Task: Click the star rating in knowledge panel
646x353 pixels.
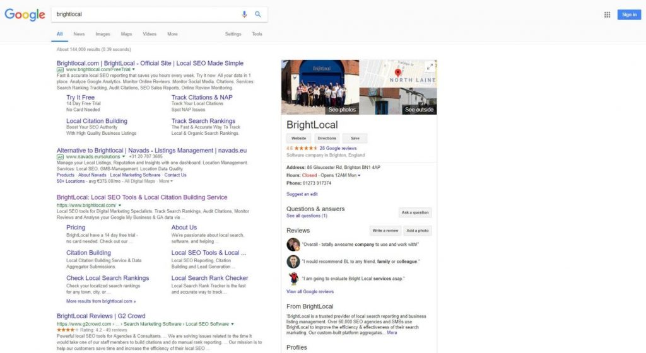Action: (306, 148)
